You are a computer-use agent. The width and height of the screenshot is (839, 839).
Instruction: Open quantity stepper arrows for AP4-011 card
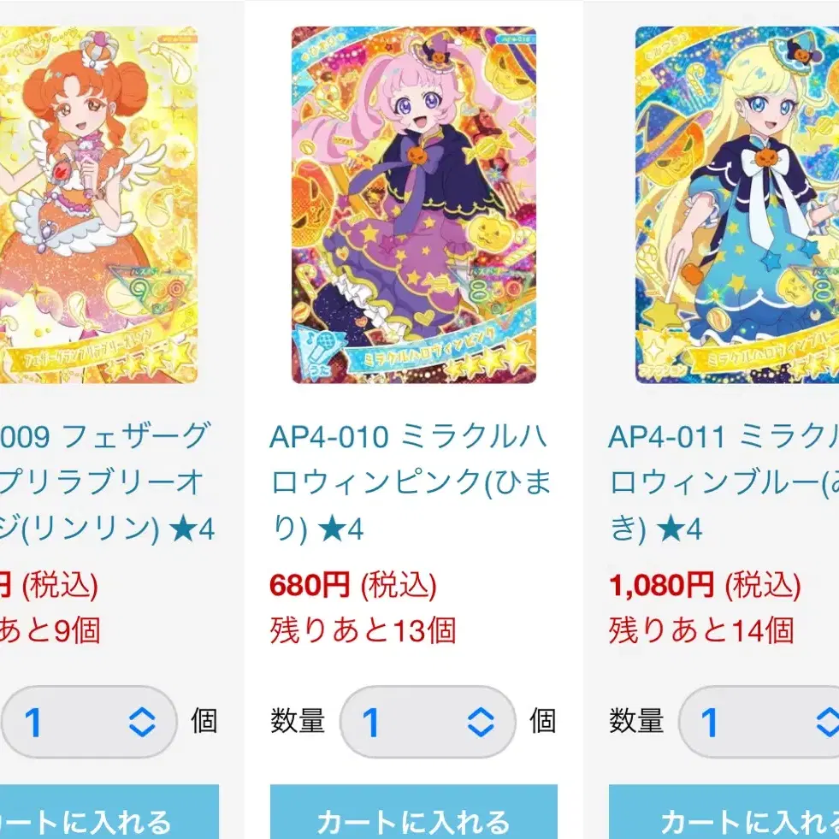[x=827, y=722]
